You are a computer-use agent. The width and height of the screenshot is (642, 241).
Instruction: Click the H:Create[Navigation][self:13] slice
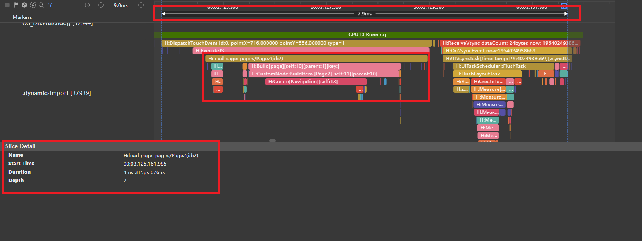315,82
